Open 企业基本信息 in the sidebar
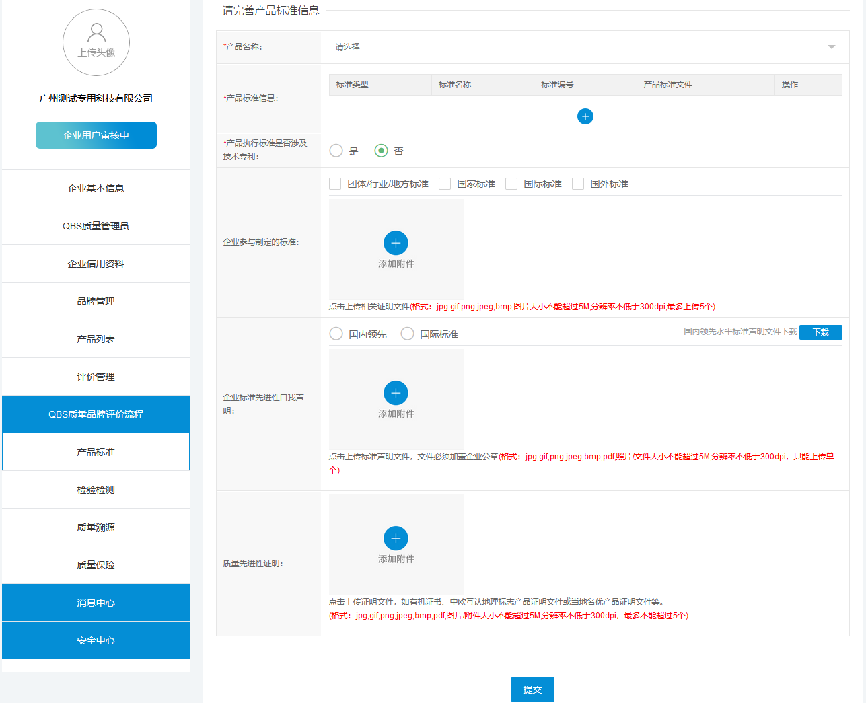This screenshot has width=866, height=703. point(96,188)
